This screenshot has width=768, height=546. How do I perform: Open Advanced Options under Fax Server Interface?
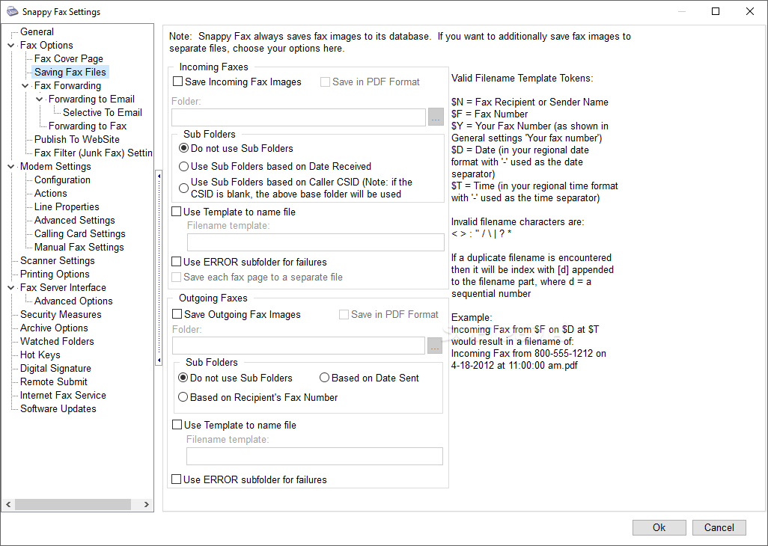click(73, 301)
